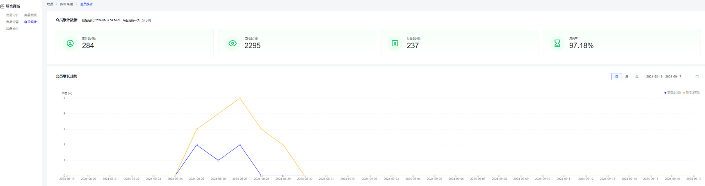Click the 数据 breadcrumb link
This screenshot has height=186, width=705.
50,4
